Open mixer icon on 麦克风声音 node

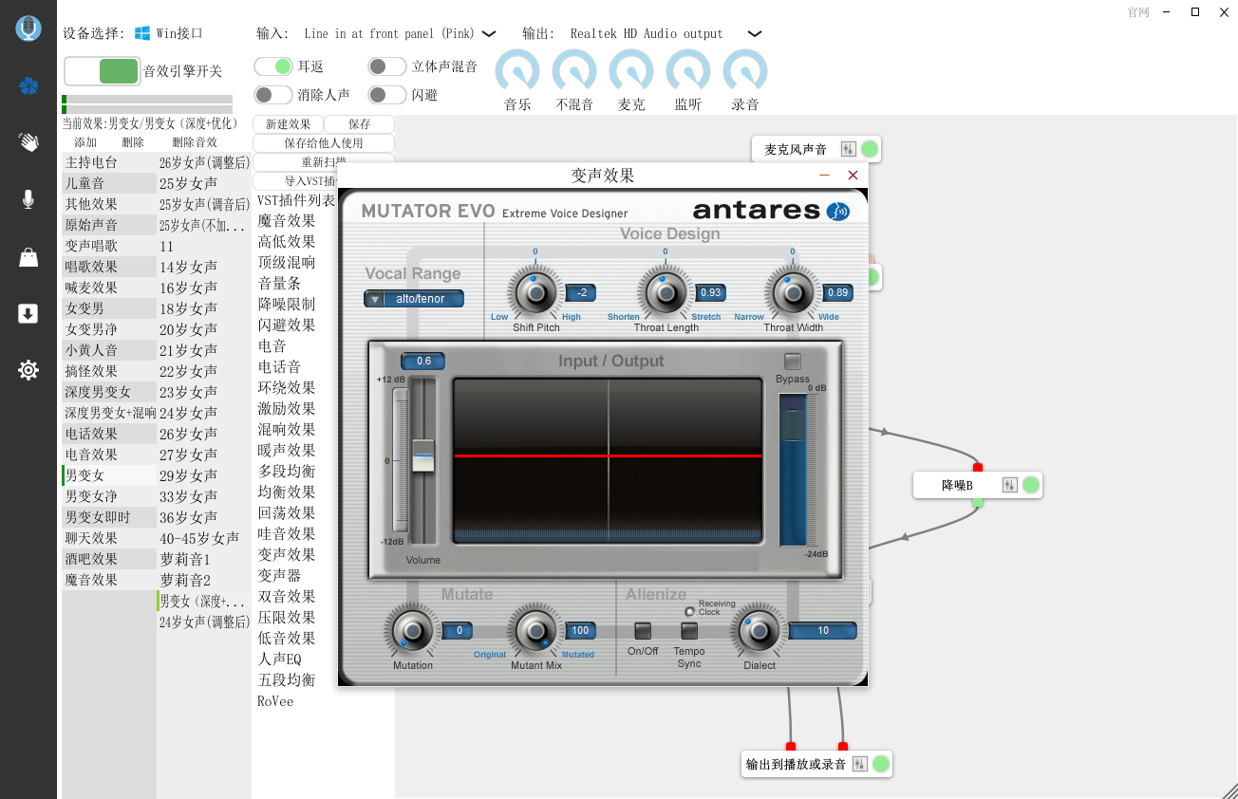(x=848, y=149)
